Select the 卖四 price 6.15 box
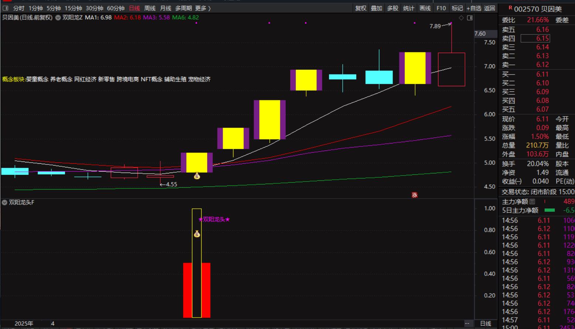Screen dimensions: 575x329 pos(535,38)
